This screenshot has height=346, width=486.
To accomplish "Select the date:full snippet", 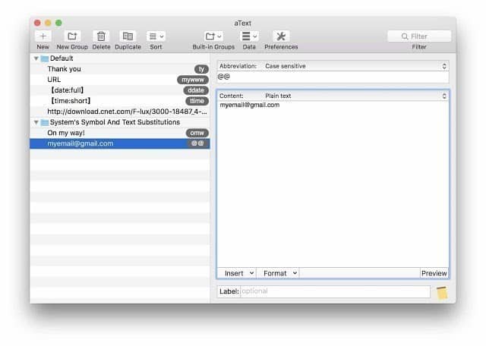I will (120, 90).
